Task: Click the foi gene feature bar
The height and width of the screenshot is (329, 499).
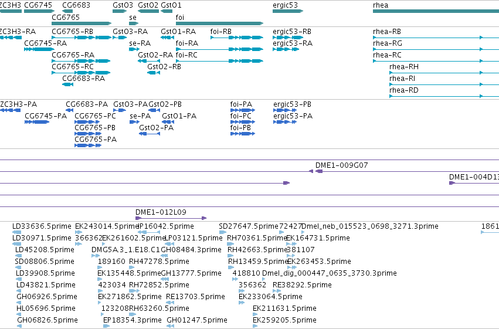Action: [x=219, y=23]
